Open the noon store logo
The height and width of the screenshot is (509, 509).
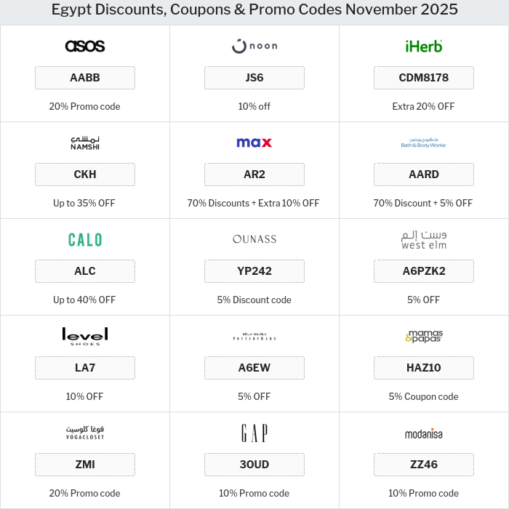[254, 46]
